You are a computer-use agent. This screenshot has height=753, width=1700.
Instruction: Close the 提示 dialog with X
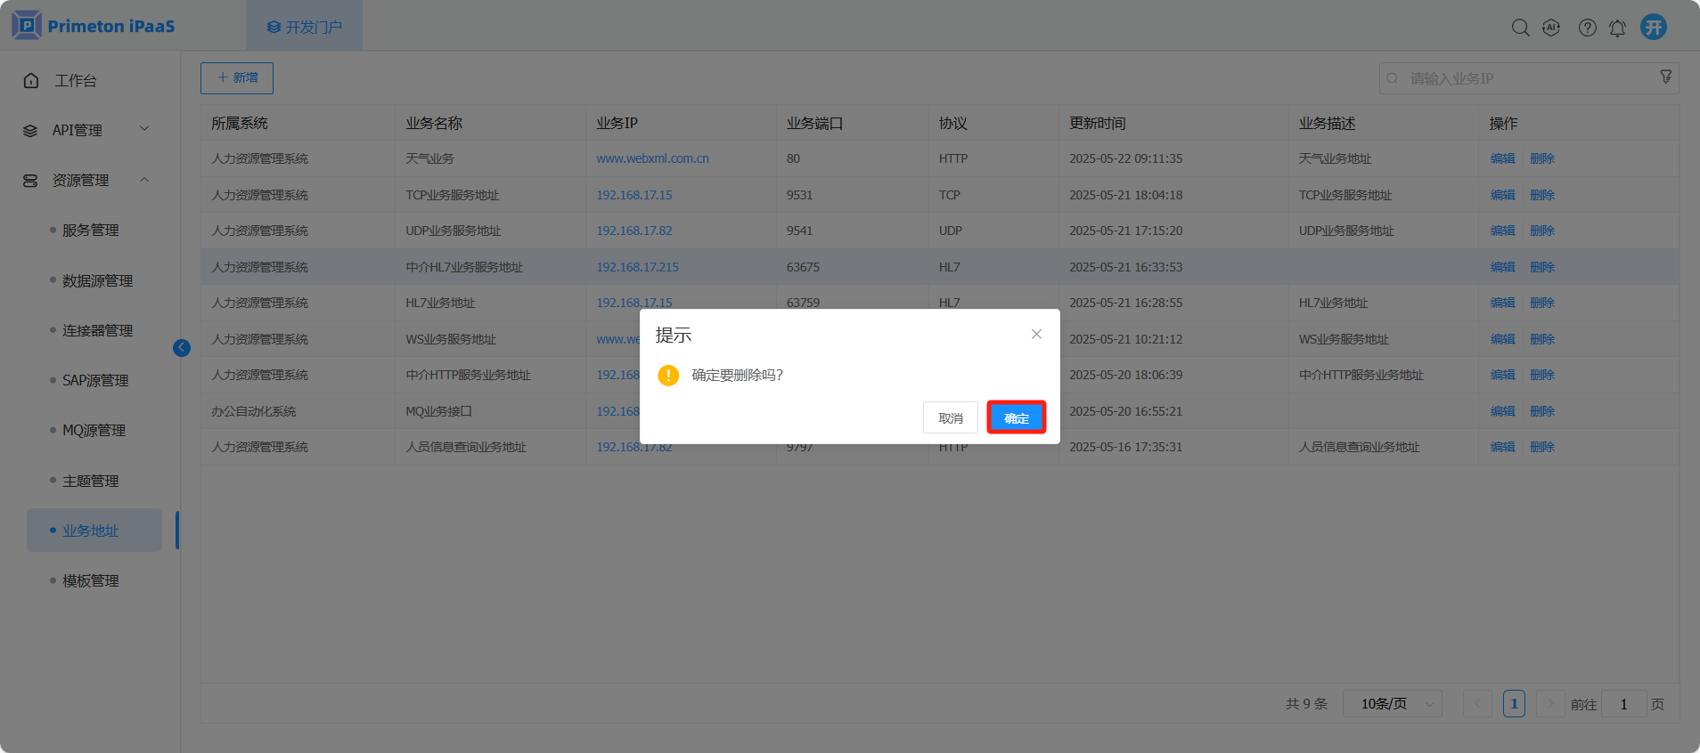coord(1036,335)
